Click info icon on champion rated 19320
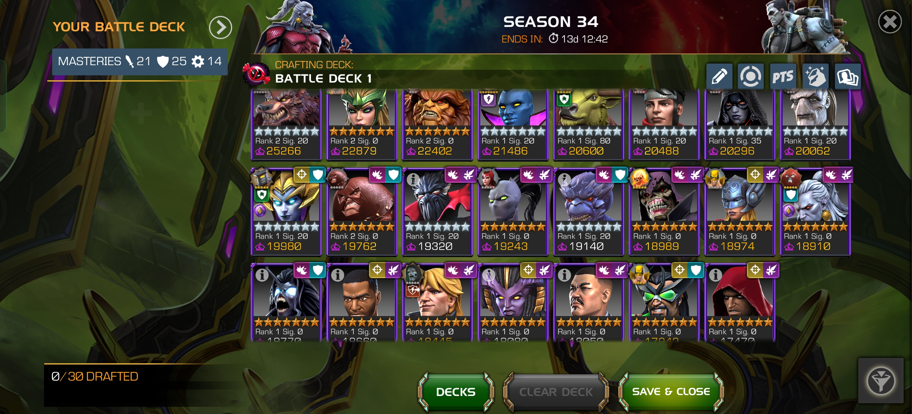912x414 pixels. pyautogui.click(x=413, y=179)
